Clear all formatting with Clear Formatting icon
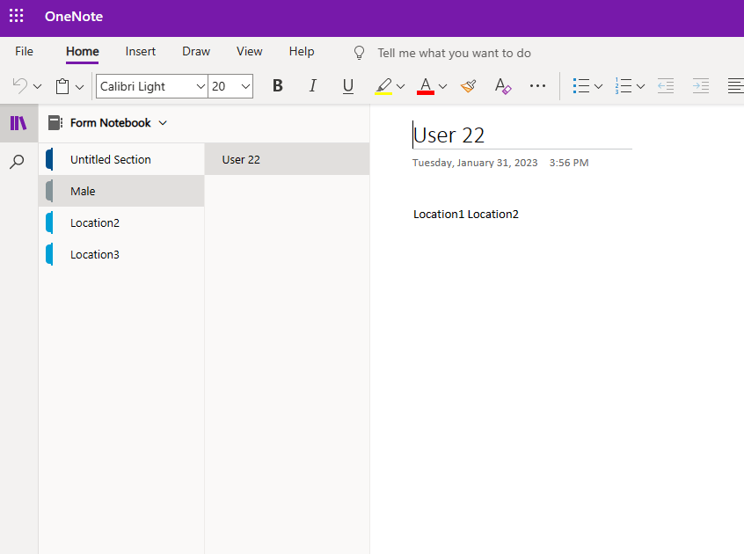This screenshot has width=744, height=554. [502, 85]
